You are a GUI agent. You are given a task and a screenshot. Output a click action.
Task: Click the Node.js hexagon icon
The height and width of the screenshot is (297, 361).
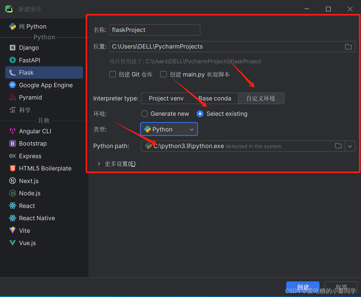tap(13, 193)
